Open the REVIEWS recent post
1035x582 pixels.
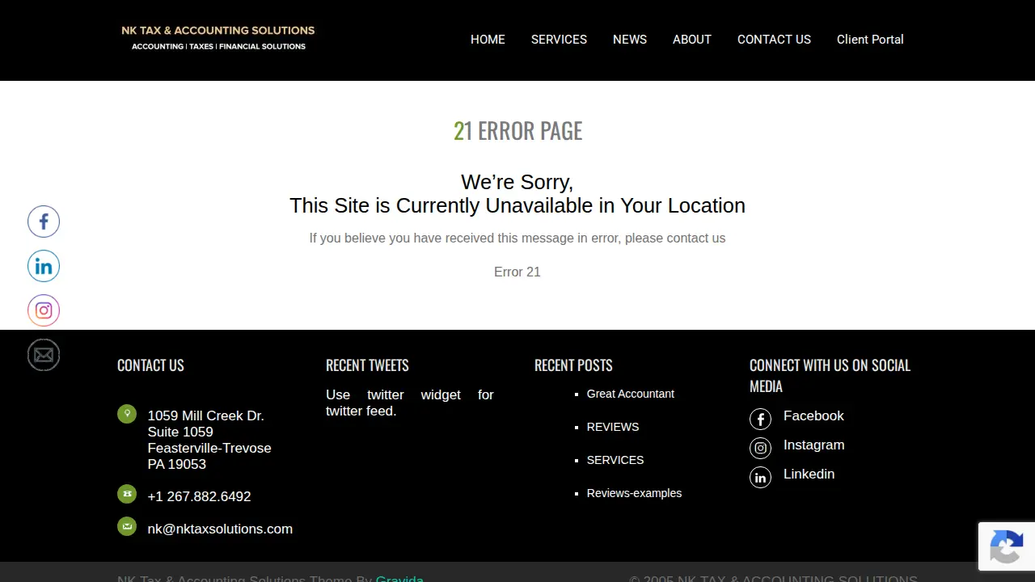click(613, 427)
